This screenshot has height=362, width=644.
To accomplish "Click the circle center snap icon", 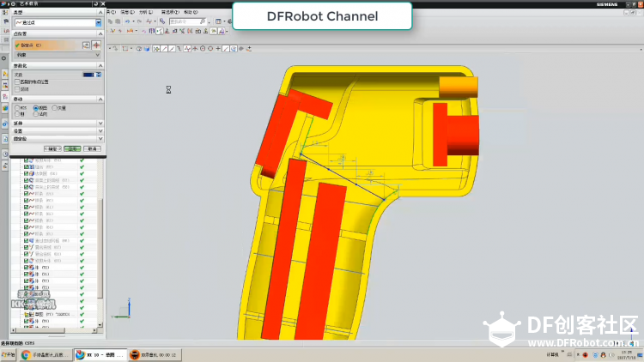I will pos(203,48).
